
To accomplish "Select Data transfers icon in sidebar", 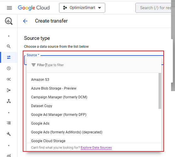I will [9, 57].
